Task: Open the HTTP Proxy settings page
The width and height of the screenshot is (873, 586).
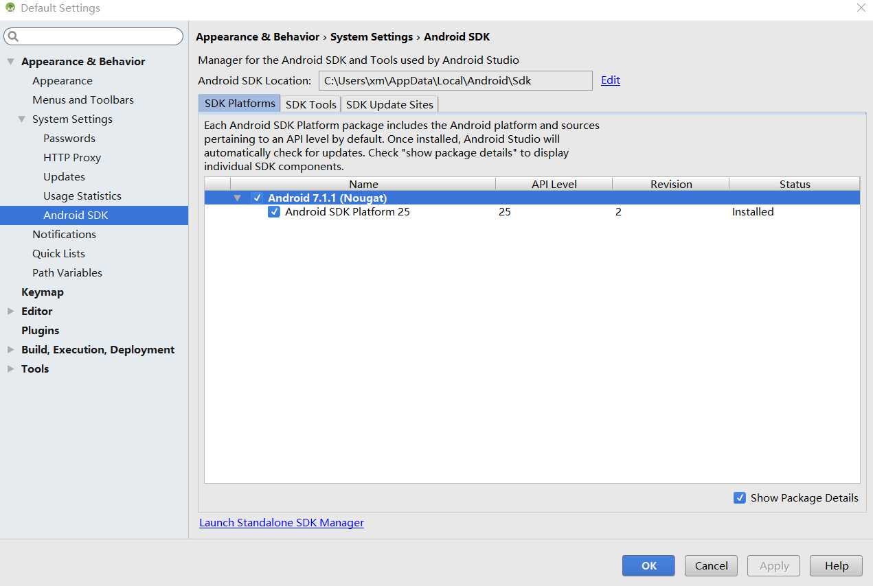Action: click(x=72, y=157)
